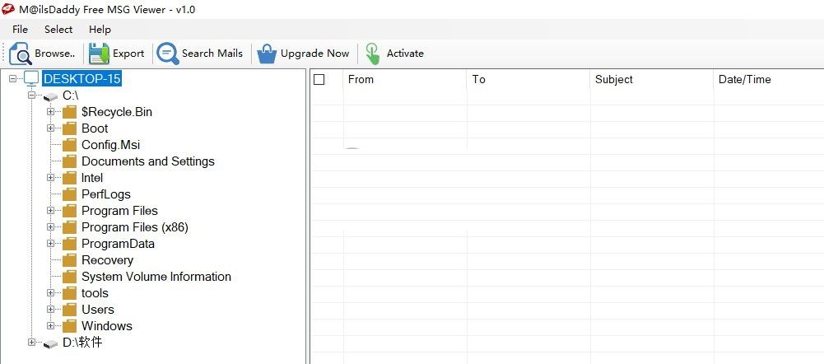Select the System Volume Information label
The image size is (824, 364).
[156, 277]
